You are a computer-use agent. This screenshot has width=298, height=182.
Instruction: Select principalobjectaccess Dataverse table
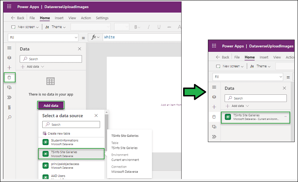tap(71, 165)
